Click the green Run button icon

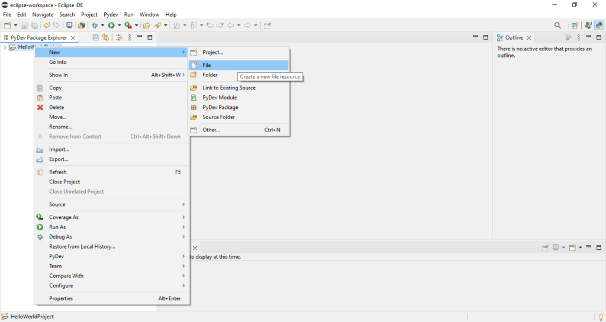111,25
